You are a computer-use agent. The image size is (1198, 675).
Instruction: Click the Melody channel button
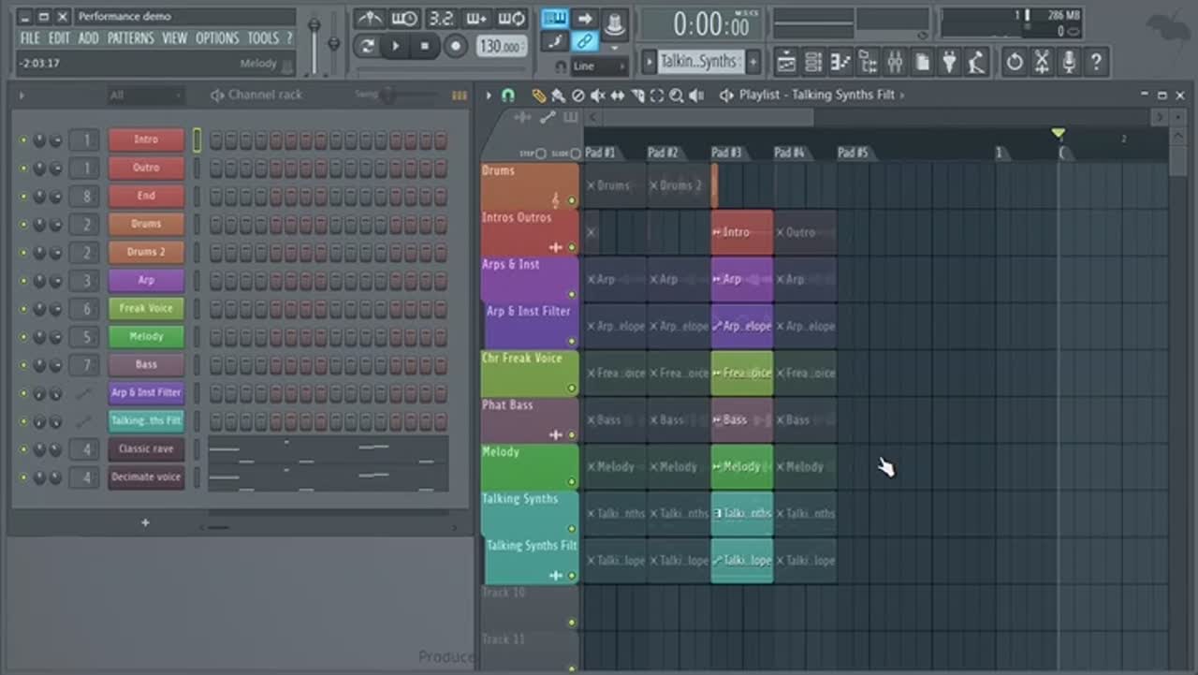click(146, 336)
